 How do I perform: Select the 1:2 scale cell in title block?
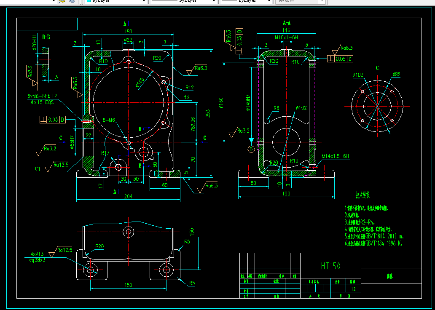(353, 289)
